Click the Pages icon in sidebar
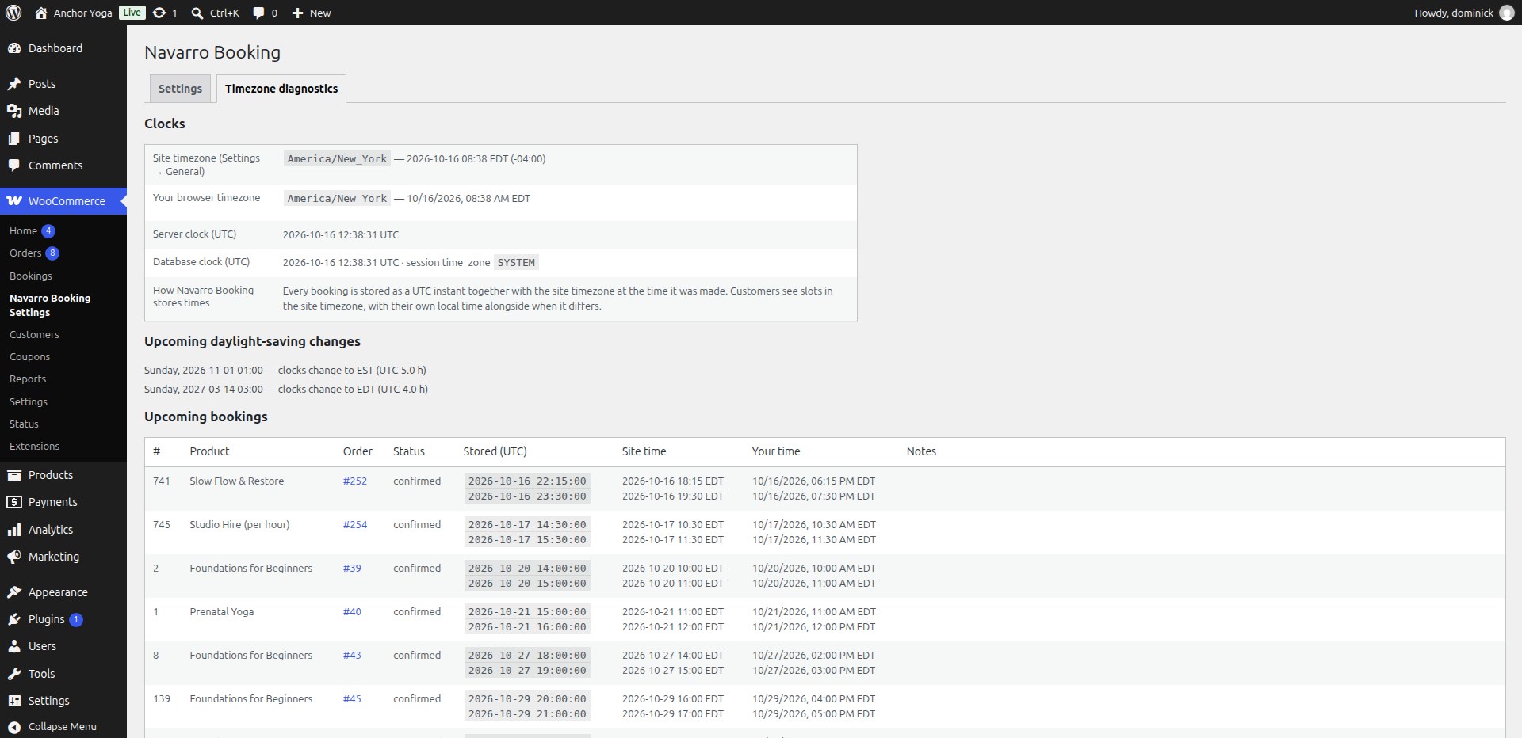 tap(14, 139)
